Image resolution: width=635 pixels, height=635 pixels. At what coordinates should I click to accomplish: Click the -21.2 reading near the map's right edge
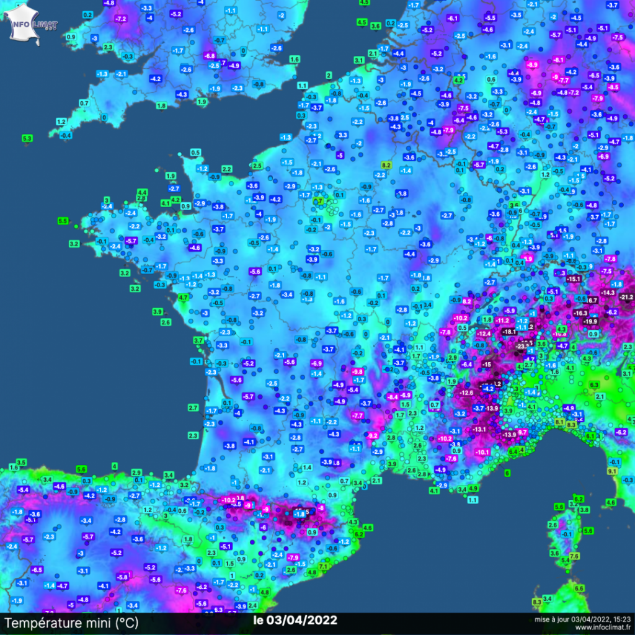tap(626, 296)
